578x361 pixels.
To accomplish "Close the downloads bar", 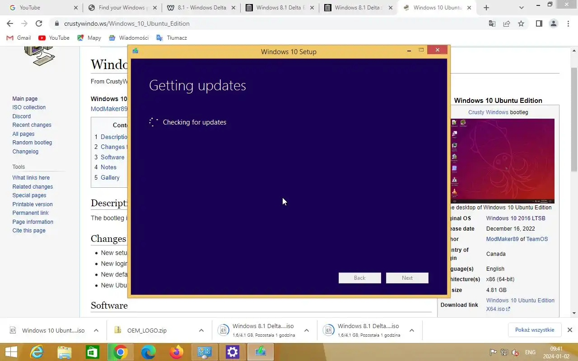I will pyautogui.click(x=570, y=330).
